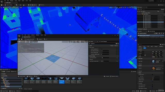Open the Help menu in the main window
The width and height of the screenshot is (165, 92).
point(30,1)
